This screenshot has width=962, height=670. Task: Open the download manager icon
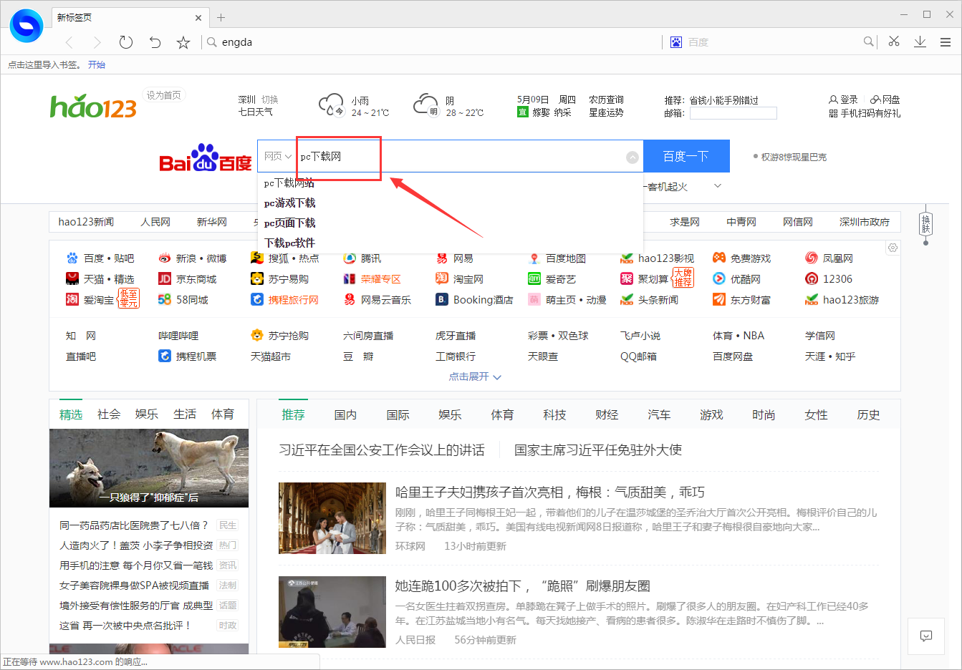point(920,42)
